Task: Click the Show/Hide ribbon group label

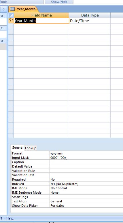Action: tap(59, 2)
